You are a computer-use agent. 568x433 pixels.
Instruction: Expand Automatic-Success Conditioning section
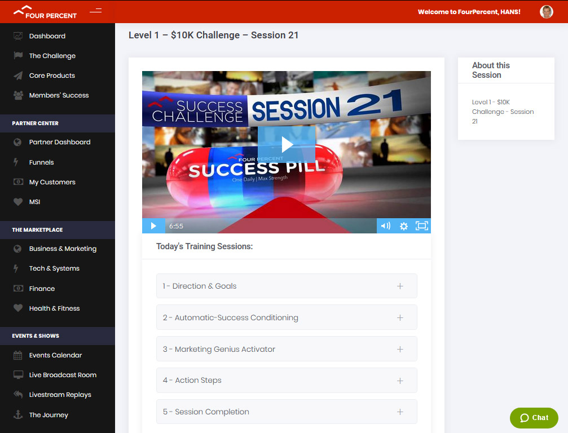tap(287, 317)
